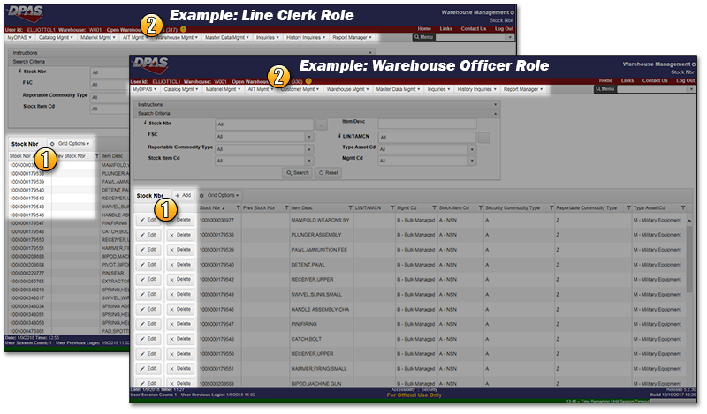Open the Item Desc column filter icon
Screen dimensions: 707x414
tap(350, 208)
